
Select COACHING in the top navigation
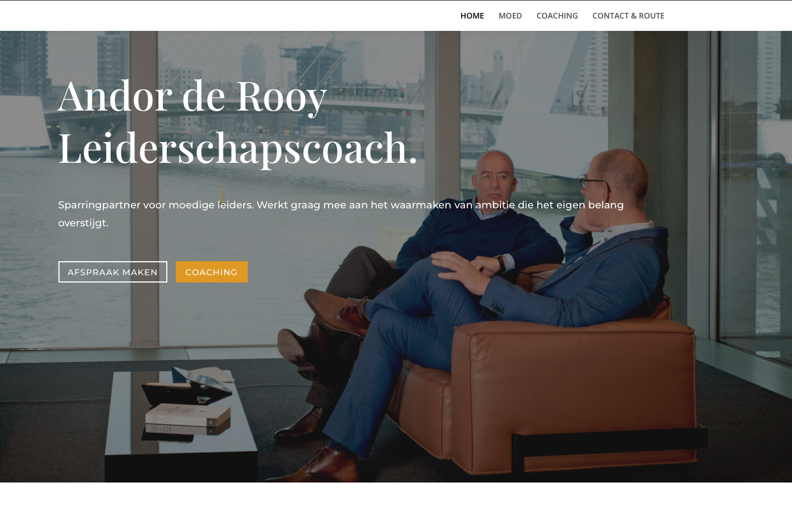click(557, 16)
